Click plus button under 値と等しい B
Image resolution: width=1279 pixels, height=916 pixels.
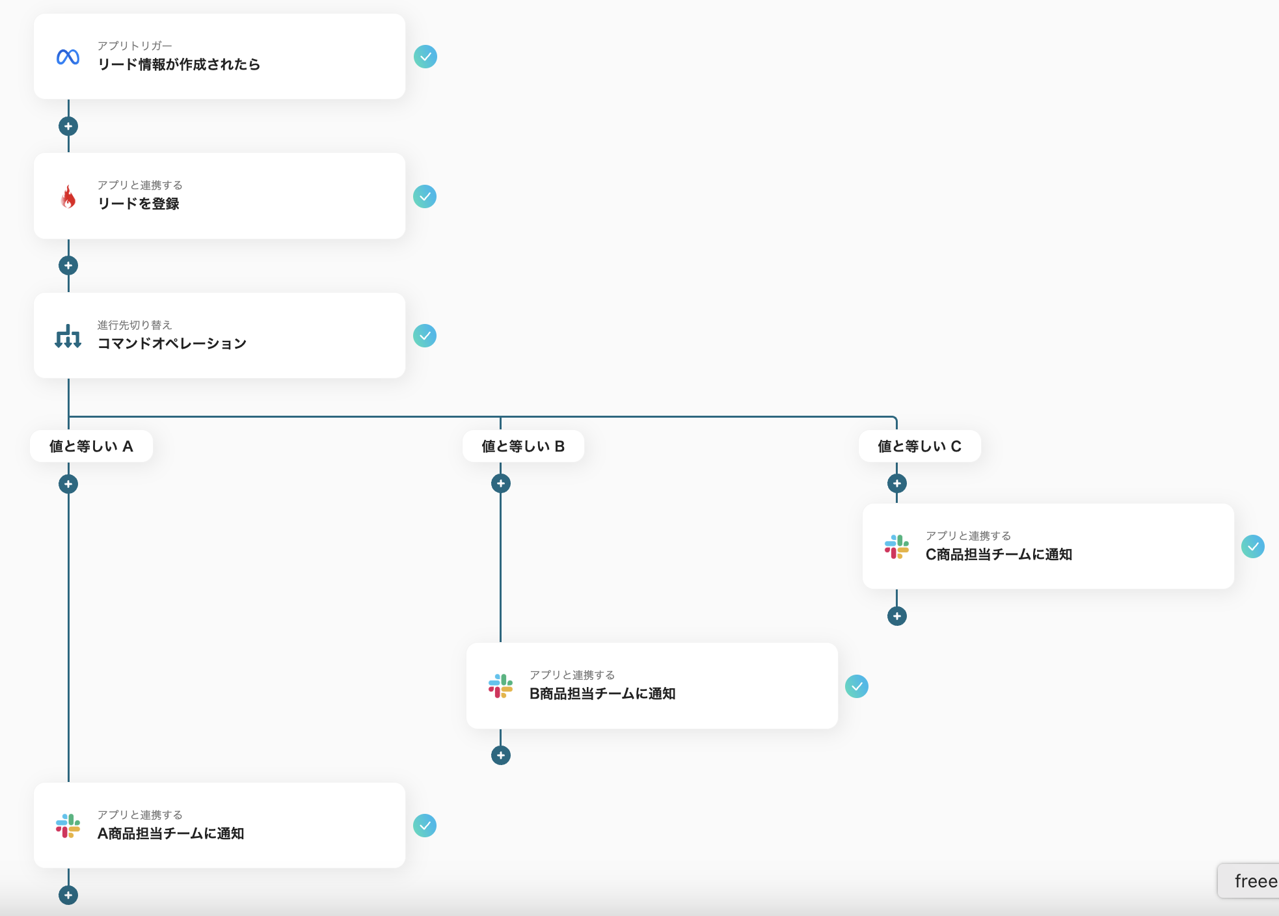(500, 483)
